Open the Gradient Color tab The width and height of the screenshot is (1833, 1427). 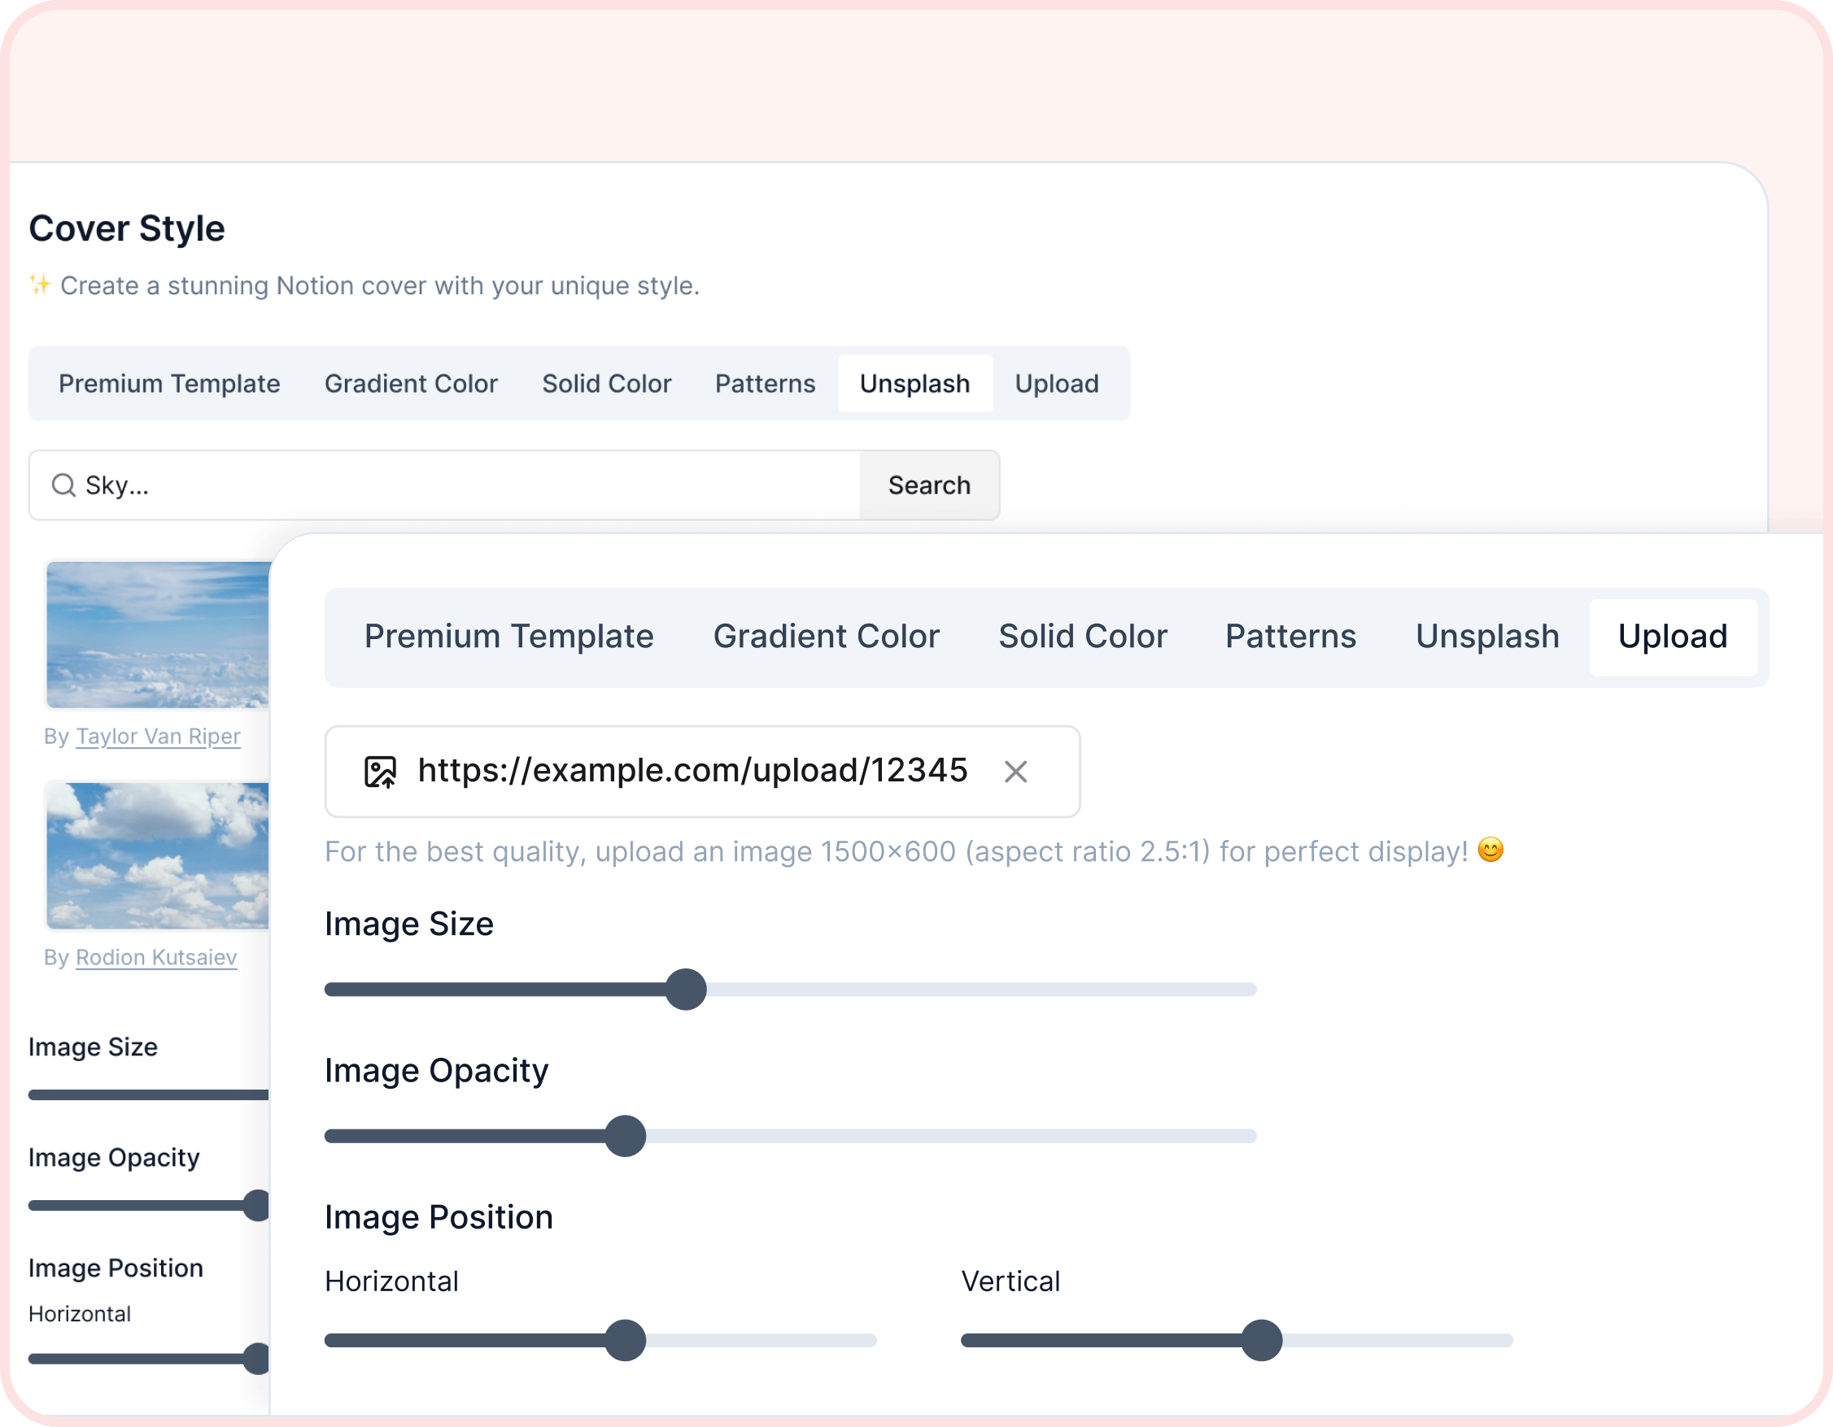(826, 636)
